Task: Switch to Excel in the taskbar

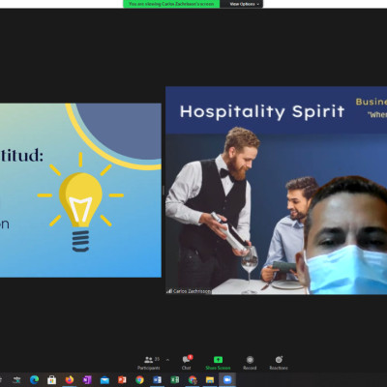Action: (174, 380)
